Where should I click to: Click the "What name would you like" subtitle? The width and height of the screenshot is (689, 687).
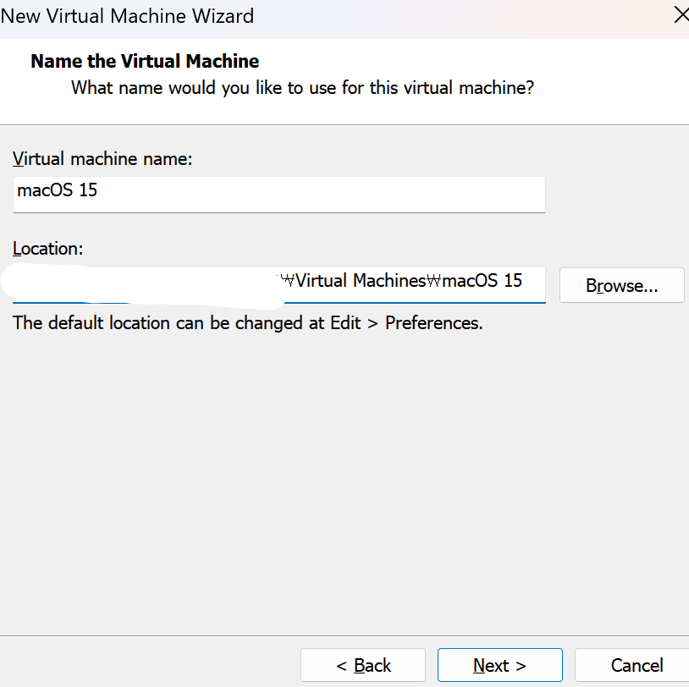coord(302,87)
